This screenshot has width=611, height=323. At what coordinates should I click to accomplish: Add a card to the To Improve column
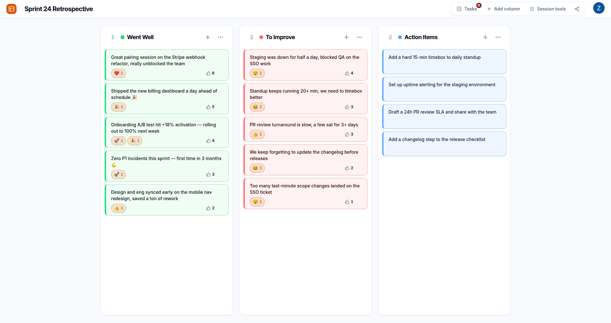point(347,37)
